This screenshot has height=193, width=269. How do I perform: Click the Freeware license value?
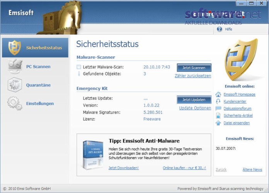tap(152, 119)
